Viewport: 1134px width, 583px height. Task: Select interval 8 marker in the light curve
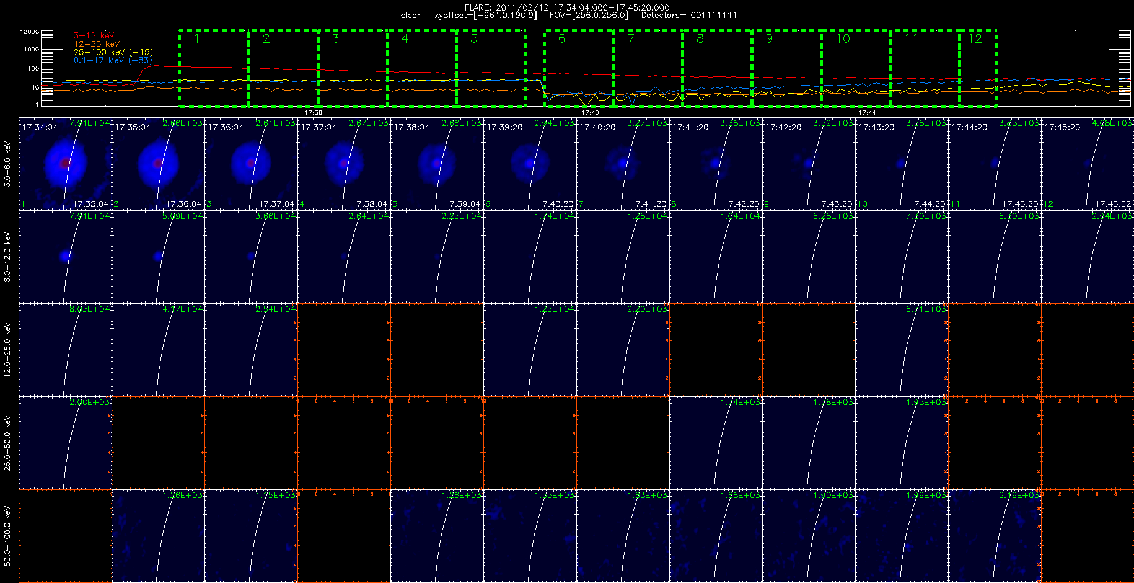[x=700, y=39]
